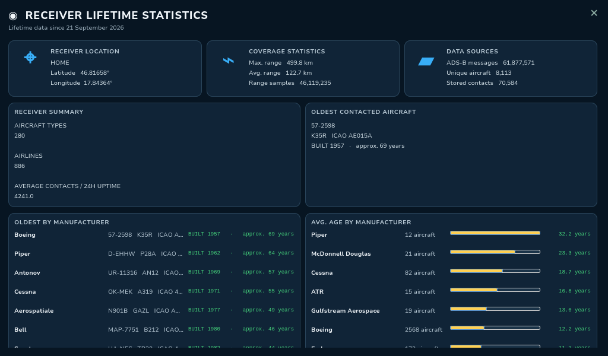
Task: Click '13.0 years' for Gulfstream Aerospace
Action: [574, 310]
